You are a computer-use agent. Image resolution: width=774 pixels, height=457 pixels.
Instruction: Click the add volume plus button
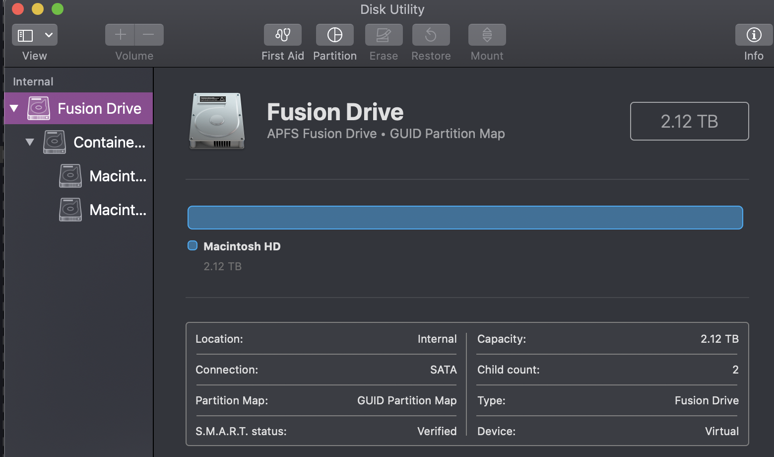point(120,35)
